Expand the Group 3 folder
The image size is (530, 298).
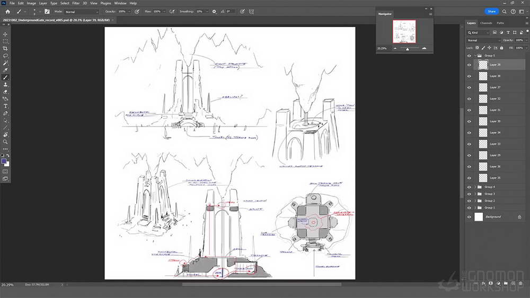pos(475,194)
